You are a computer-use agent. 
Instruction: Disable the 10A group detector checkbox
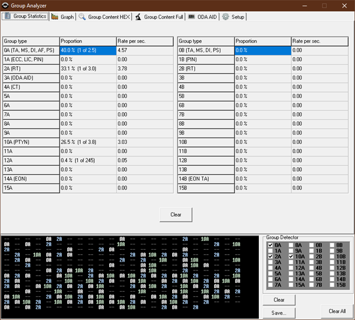pos(291,257)
